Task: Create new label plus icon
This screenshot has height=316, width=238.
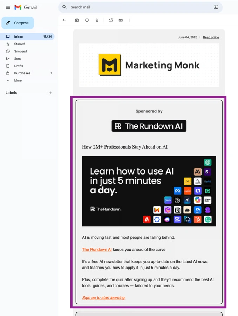Action: (x=50, y=93)
